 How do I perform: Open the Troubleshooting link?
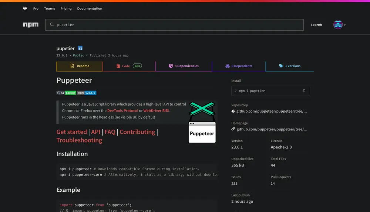point(79,140)
